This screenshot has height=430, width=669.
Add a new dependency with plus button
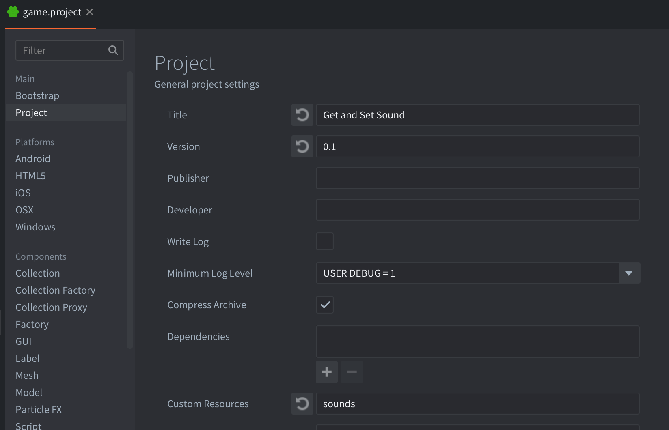point(326,372)
